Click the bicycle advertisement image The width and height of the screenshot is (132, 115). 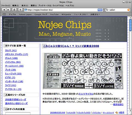click(83, 71)
